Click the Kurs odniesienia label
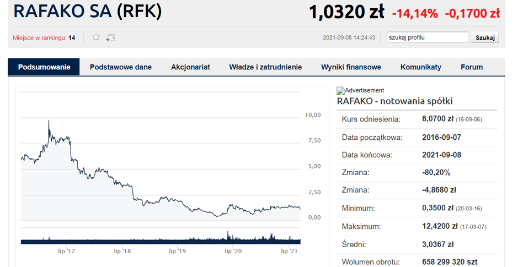Screen dimensions: 523x267 pos(371,119)
